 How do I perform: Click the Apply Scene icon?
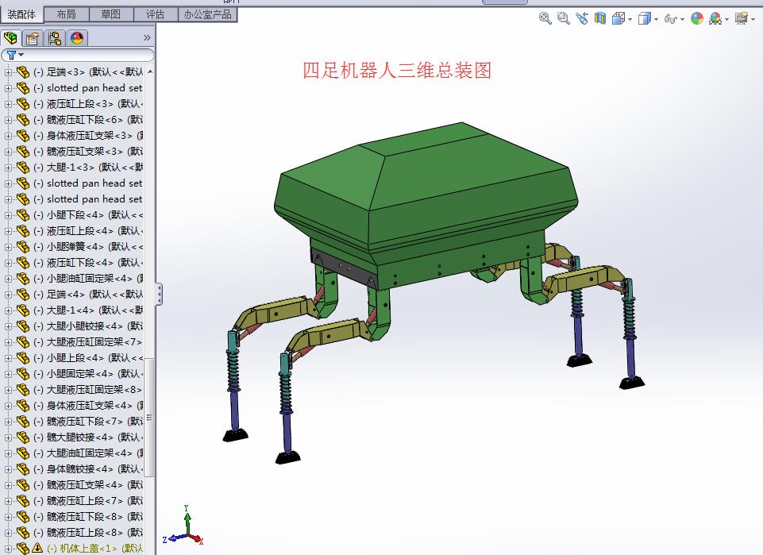point(715,18)
